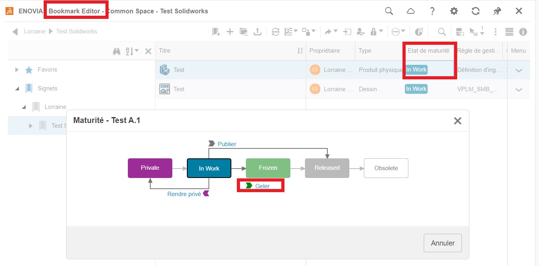Open row menu chevron for first Test
Viewport: 539px width, 266px height.
click(x=519, y=70)
